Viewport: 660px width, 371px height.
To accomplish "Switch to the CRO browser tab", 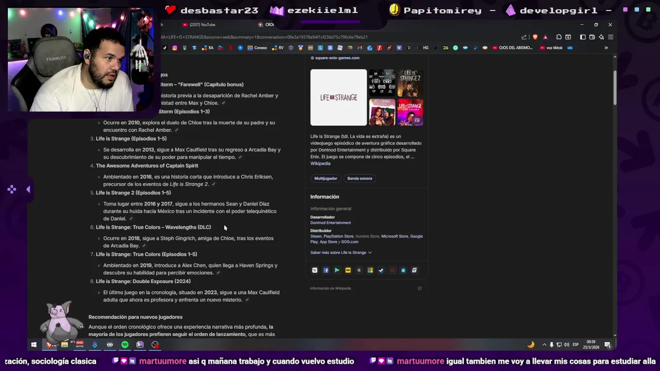I will pos(266,25).
